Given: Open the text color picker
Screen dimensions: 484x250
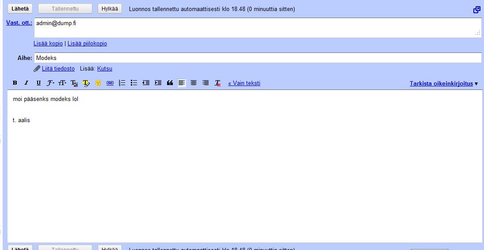Looking at the screenshot, I should [x=74, y=83].
